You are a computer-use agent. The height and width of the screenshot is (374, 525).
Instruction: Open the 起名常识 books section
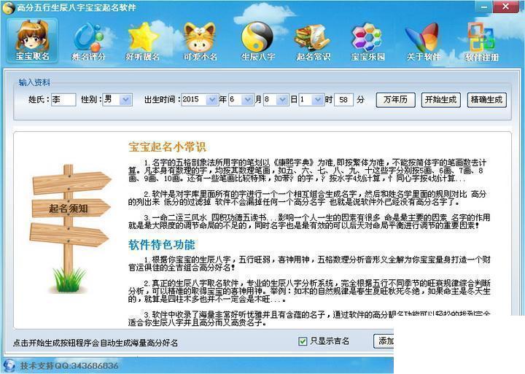point(313,42)
